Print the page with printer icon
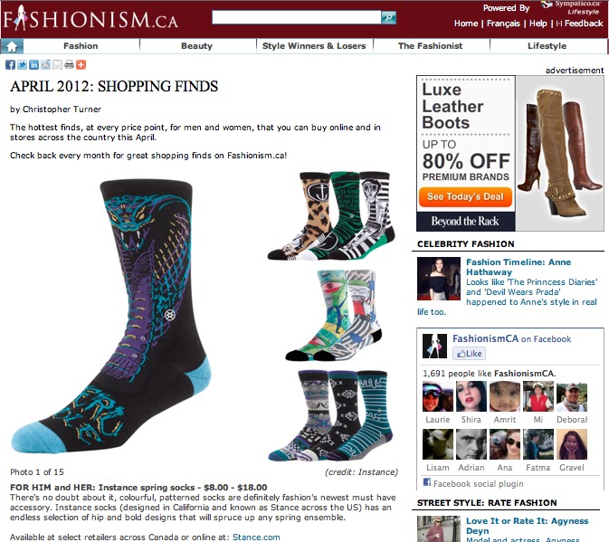This screenshot has width=609, height=542. point(69,65)
